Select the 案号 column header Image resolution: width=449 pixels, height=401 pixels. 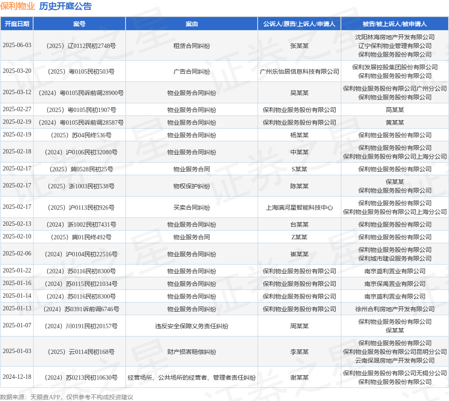click(x=79, y=24)
